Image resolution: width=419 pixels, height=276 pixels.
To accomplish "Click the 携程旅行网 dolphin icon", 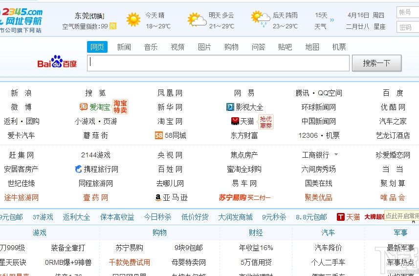I will coord(78,169).
